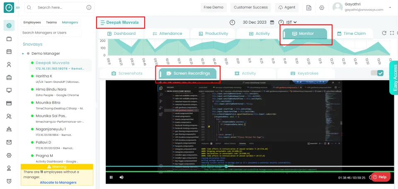Click the Search Managers or Users field

click(x=51, y=33)
